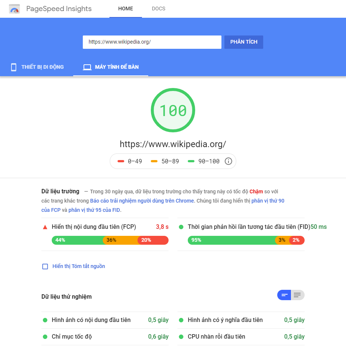
Task: Select the smartphone icon on THIẾT BỊ DI ĐỘNG tab
Action: (x=14, y=67)
